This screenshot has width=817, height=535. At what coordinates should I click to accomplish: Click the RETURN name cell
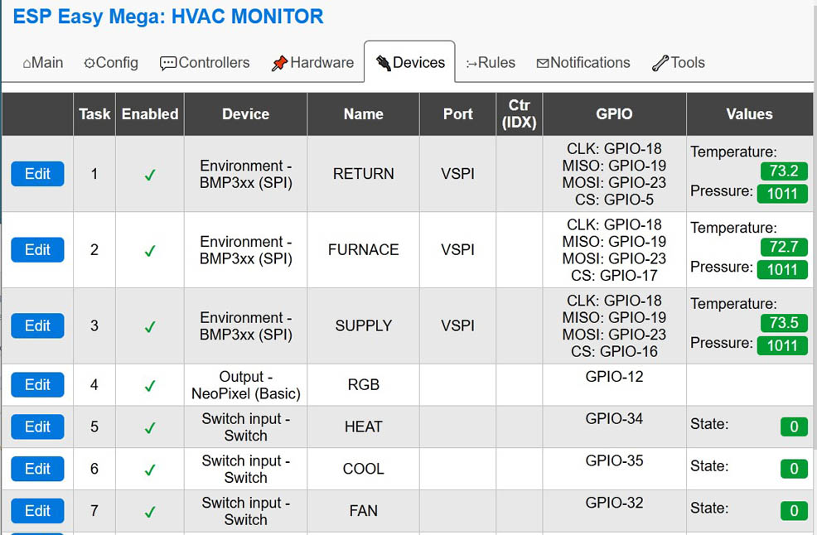(x=363, y=174)
